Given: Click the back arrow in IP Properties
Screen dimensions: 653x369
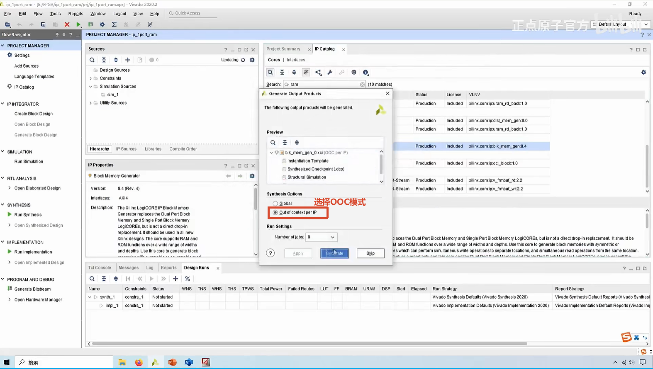Looking at the screenshot, I should 228,176.
